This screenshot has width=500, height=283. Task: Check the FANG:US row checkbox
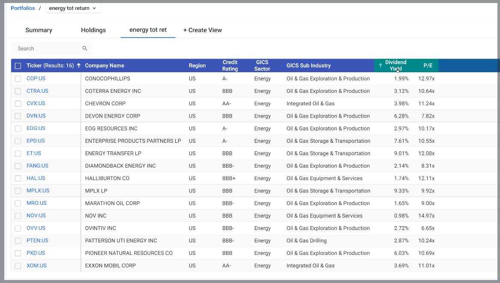coord(18,166)
